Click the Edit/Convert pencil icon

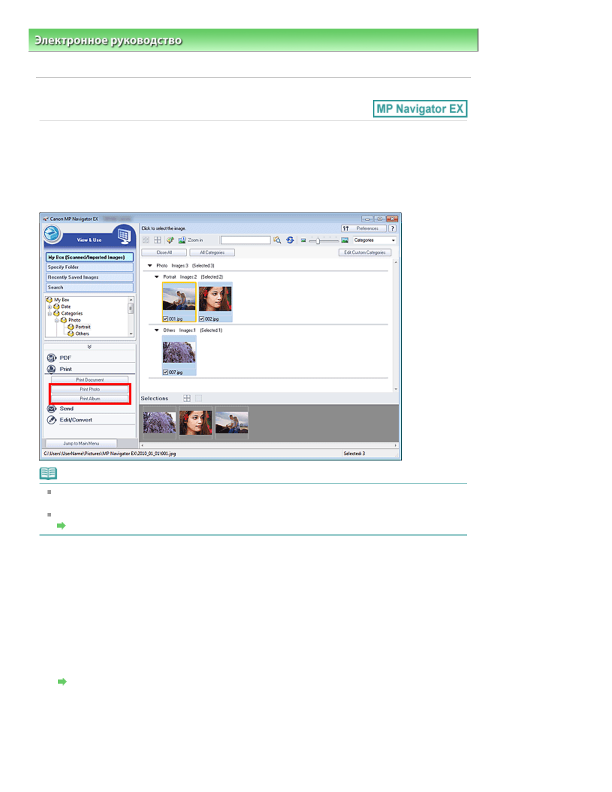(x=51, y=420)
